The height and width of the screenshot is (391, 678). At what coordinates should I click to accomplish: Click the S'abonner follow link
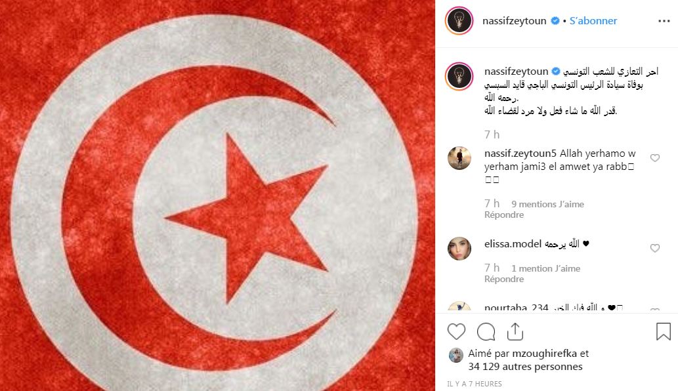click(593, 21)
